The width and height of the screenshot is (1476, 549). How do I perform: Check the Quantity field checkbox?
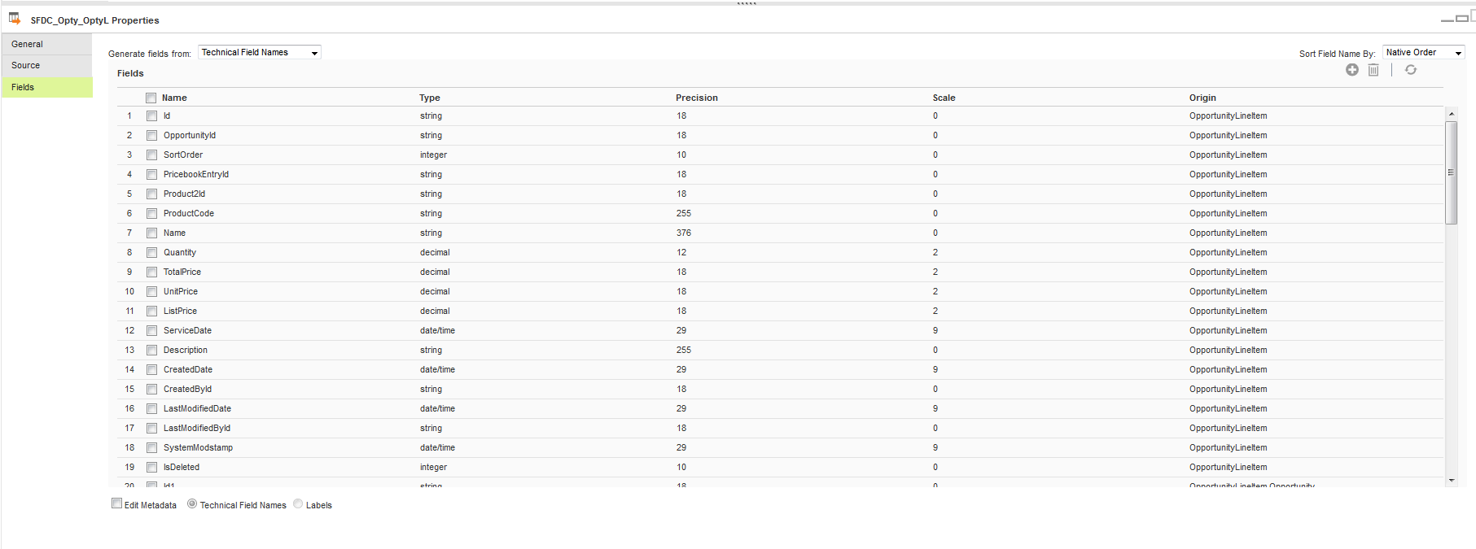[151, 252]
